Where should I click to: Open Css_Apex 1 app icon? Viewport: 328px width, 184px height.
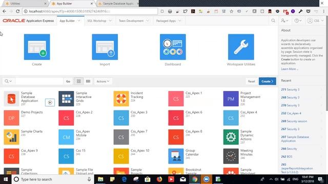pos(176,99)
